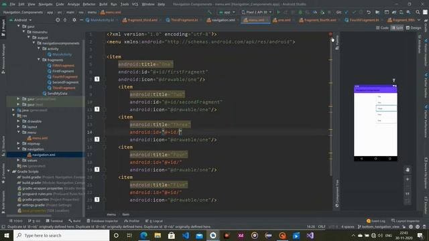Select opened file target icon in Project panel

58,20
